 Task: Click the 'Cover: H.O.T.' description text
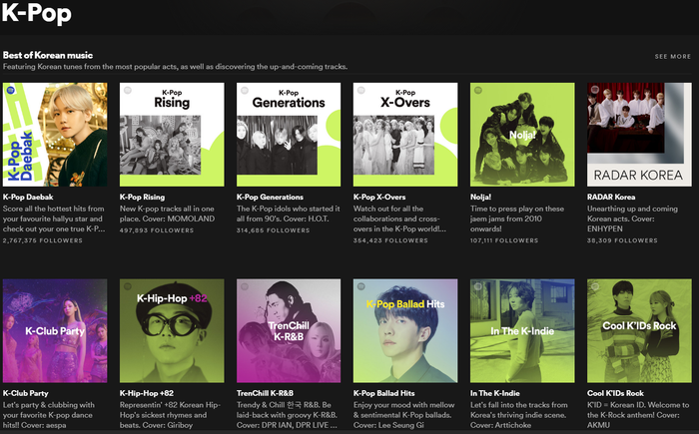pyautogui.click(x=306, y=218)
